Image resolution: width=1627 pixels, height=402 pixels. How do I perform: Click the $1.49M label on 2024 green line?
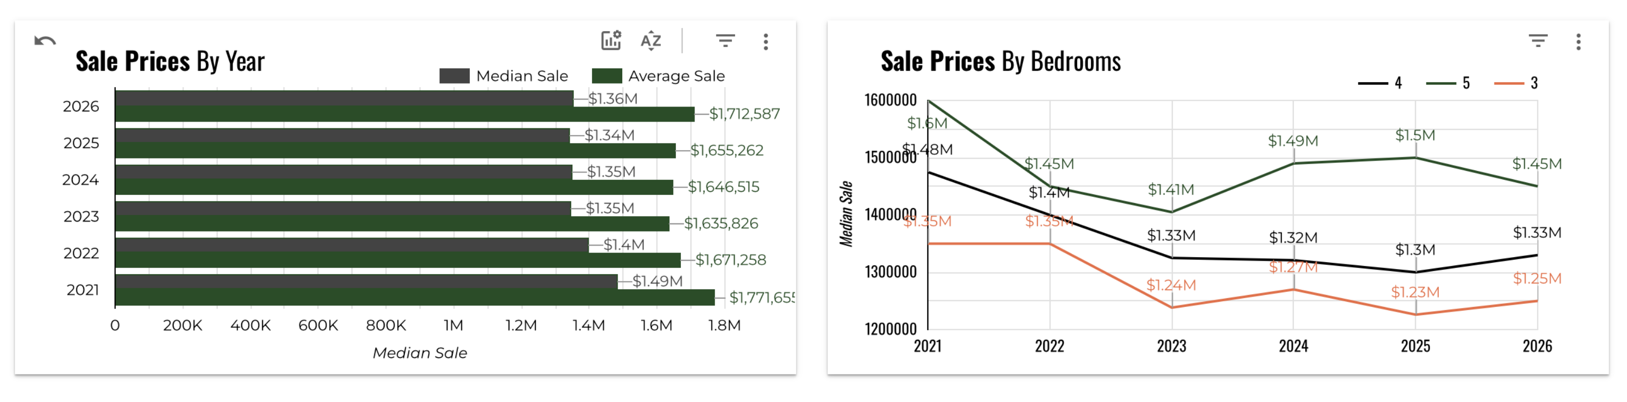[x=1293, y=141]
